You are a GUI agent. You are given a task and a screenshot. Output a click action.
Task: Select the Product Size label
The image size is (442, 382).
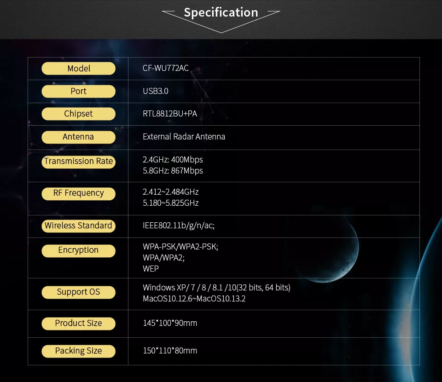(78, 323)
